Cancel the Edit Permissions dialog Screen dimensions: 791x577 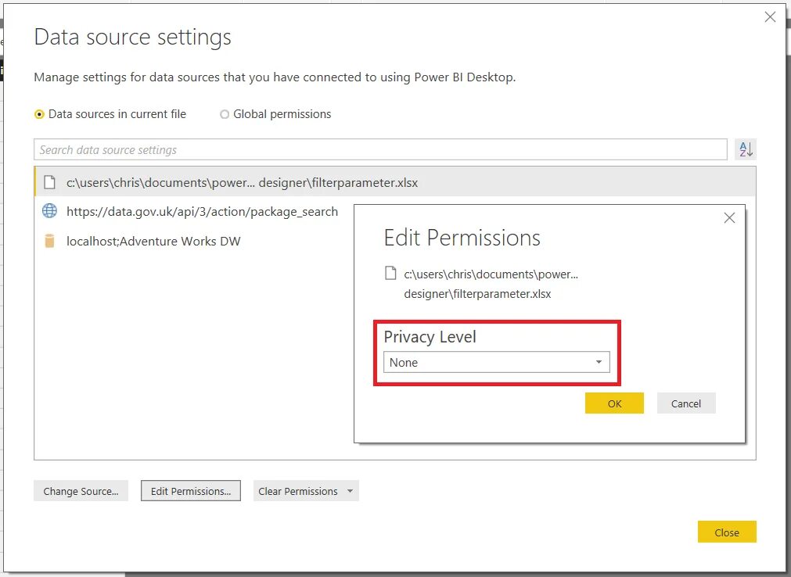point(685,403)
